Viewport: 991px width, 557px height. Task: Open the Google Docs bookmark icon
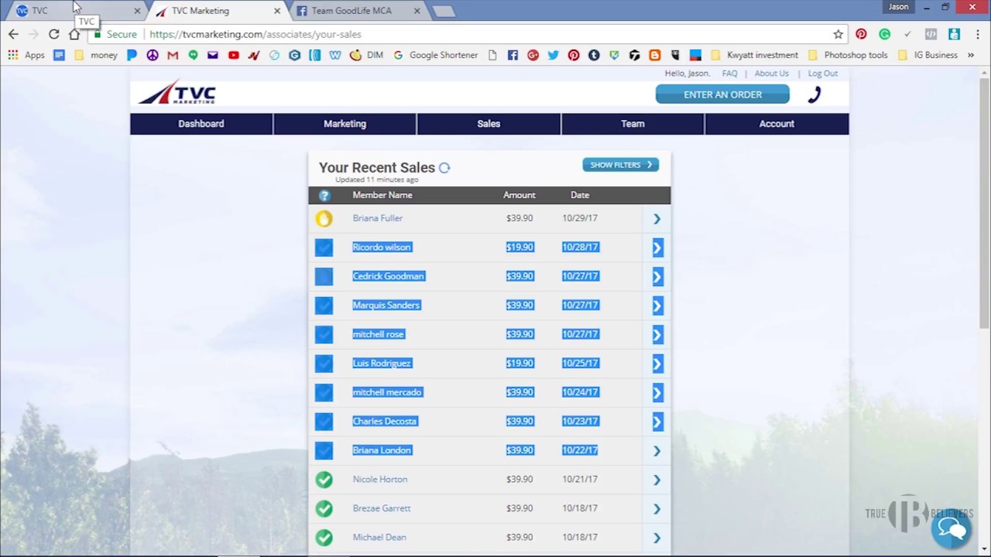tap(59, 55)
